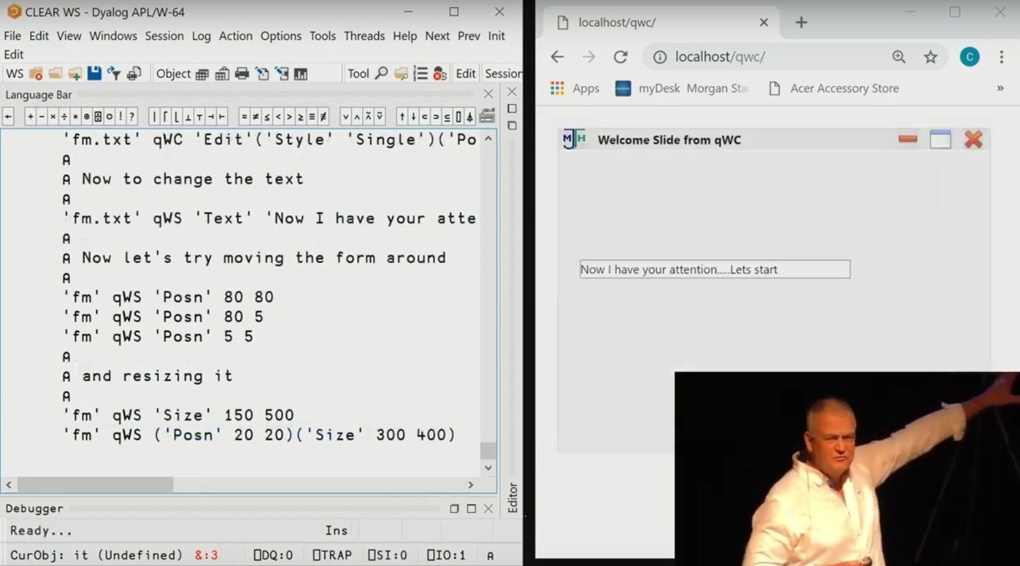This screenshot has width=1020, height=566.
Task: Open the Windows menu in Dyalog
Action: tap(113, 36)
